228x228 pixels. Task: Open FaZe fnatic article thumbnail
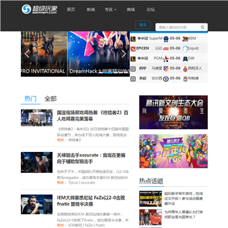tap(37, 205)
